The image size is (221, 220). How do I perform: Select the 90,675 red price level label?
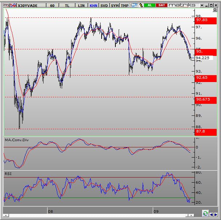[x=206, y=100]
